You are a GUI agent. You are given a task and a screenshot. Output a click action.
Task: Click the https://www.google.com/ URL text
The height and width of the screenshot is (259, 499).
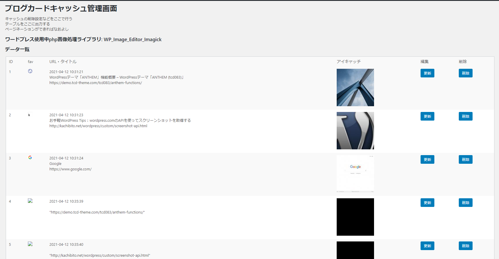point(70,169)
